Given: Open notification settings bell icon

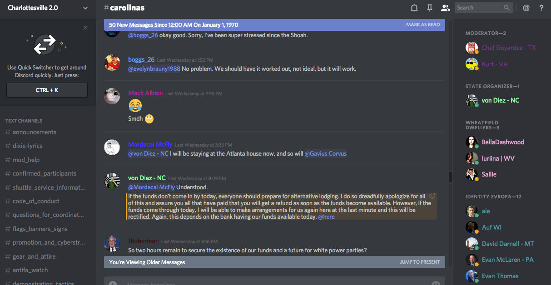Looking at the screenshot, I should point(414,8).
